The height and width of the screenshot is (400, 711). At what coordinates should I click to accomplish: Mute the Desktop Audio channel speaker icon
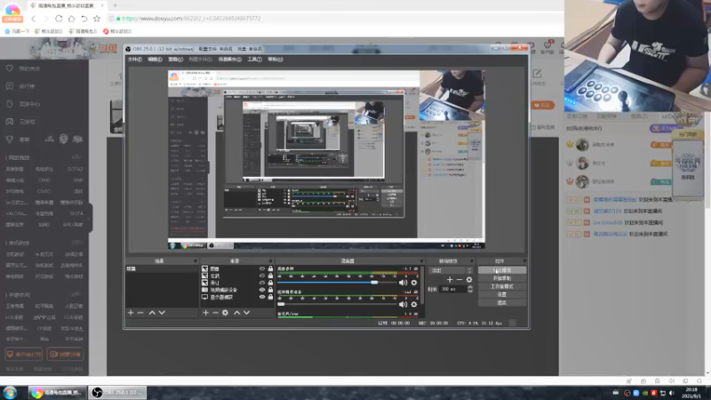[x=403, y=283]
